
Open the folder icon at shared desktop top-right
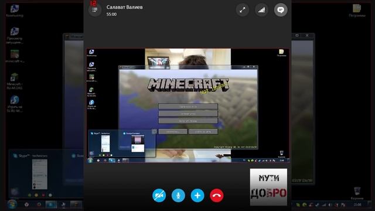click(281, 53)
